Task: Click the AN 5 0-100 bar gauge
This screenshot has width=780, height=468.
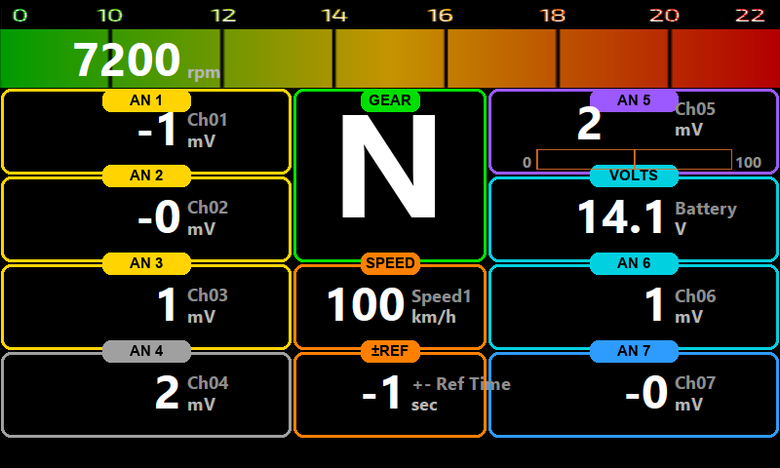Action: coord(635,160)
